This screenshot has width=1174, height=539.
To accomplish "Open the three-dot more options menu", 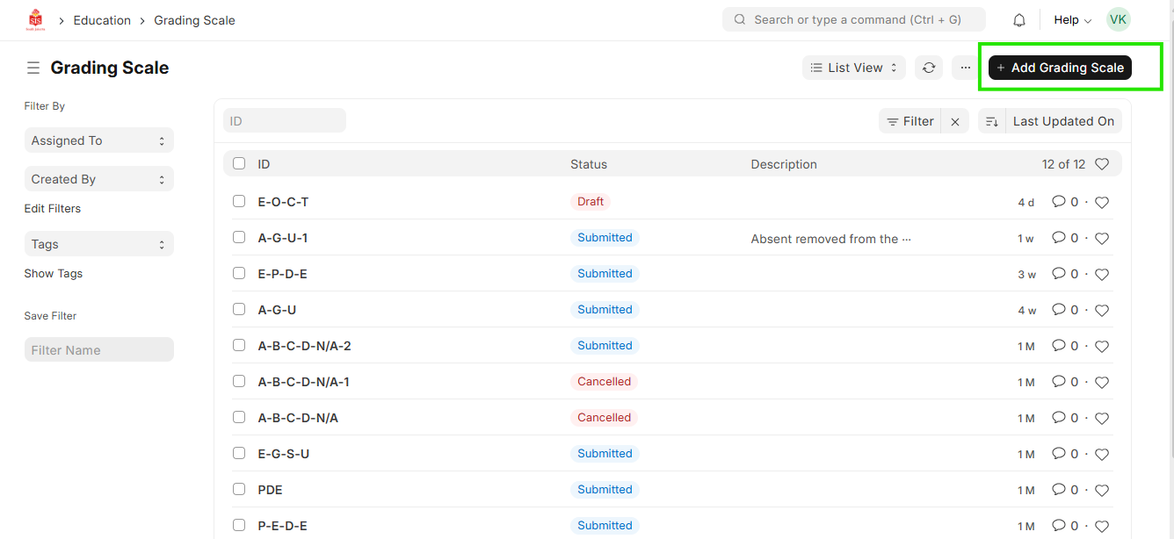I will pos(965,68).
